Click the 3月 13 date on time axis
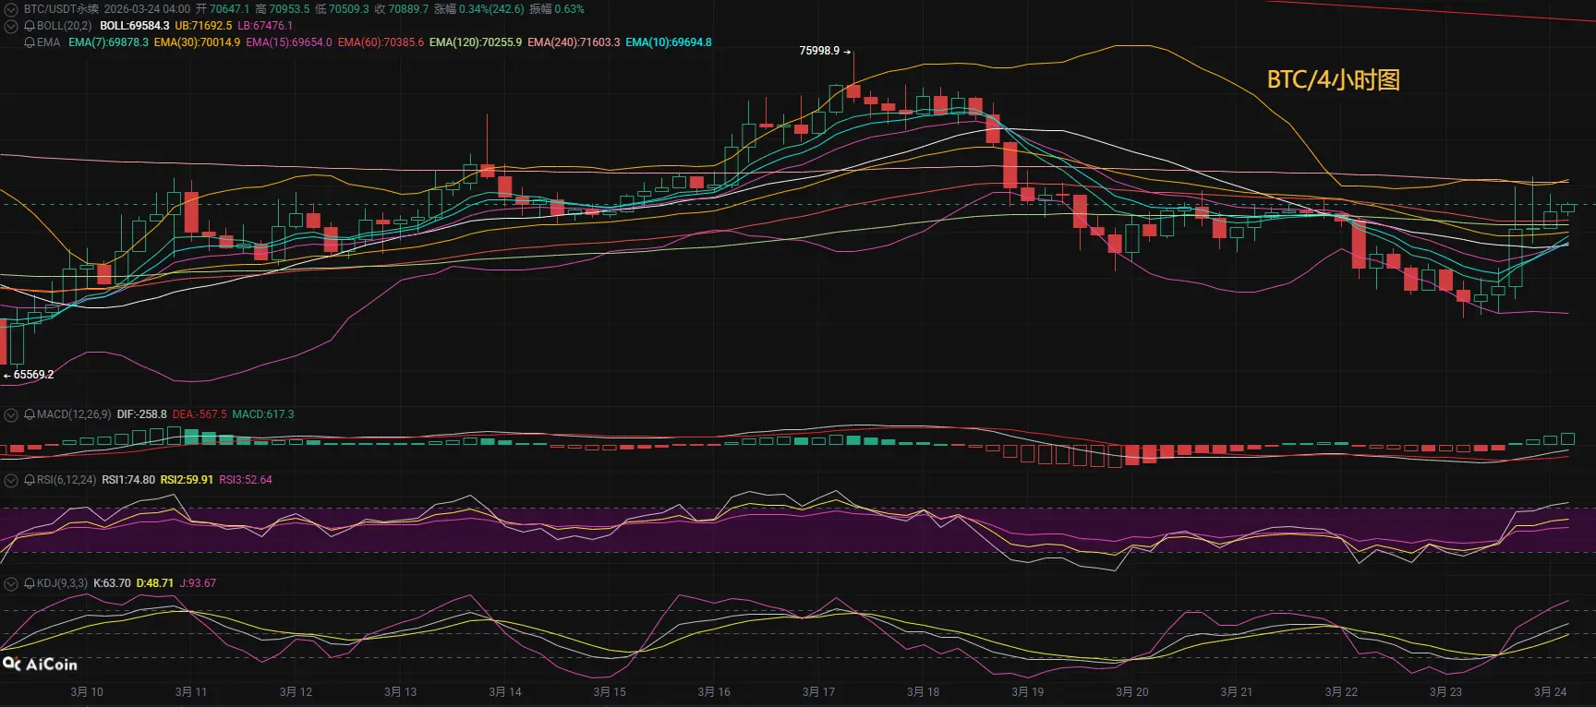The width and height of the screenshot is (1596, 707). pyautogui.click(x=400, y=692)
